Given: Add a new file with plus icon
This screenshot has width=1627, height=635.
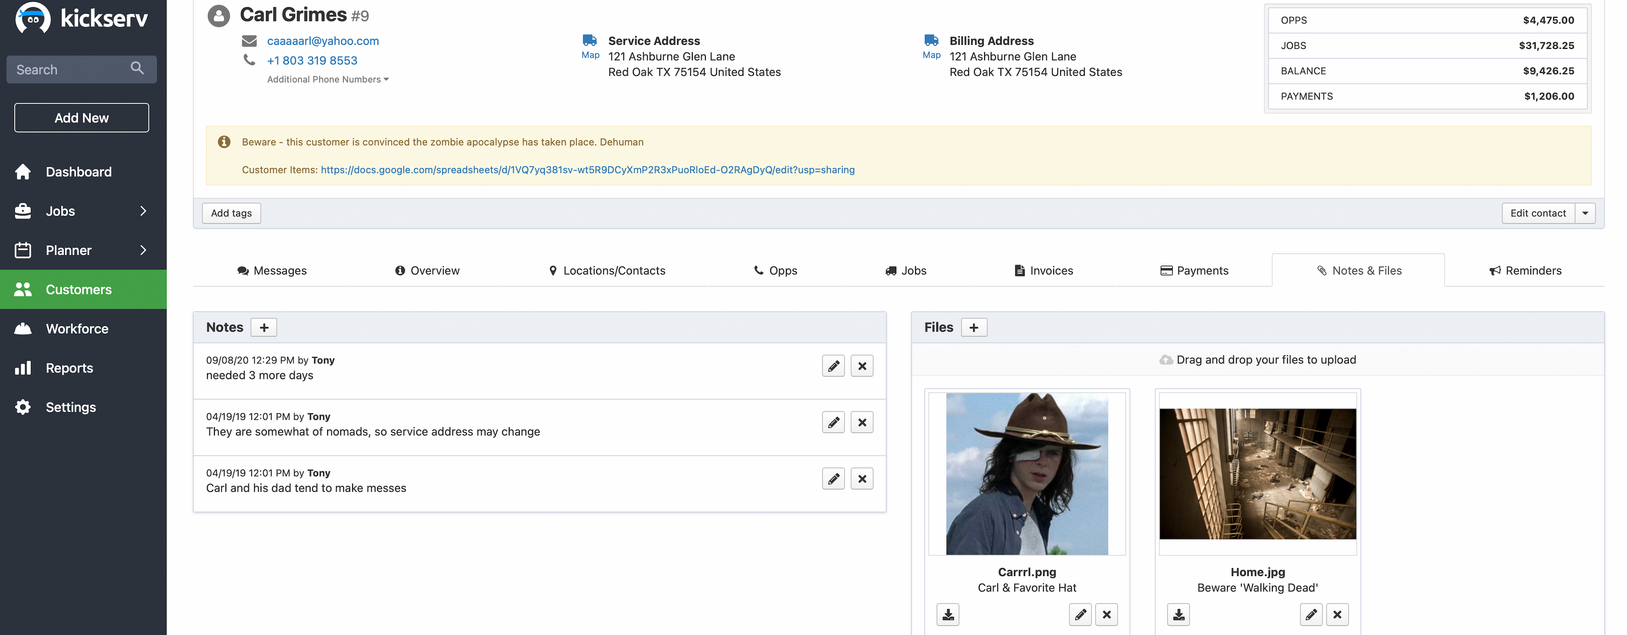Looking at the screenshot, I should [973, 327].
